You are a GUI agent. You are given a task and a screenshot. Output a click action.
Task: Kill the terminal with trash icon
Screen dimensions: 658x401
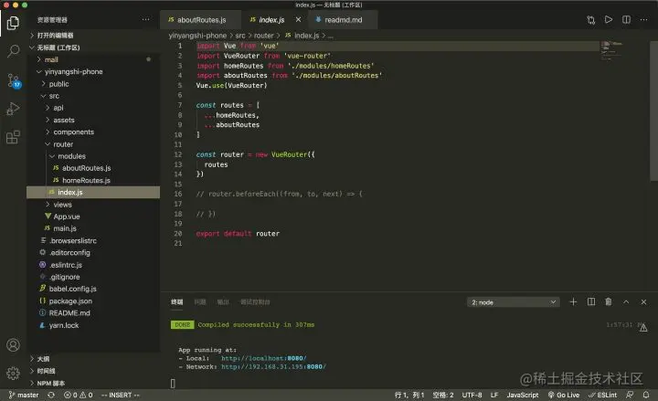click(x=609, y=302)
